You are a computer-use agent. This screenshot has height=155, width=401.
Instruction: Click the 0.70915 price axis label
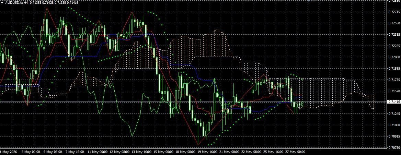coord(394,136)
